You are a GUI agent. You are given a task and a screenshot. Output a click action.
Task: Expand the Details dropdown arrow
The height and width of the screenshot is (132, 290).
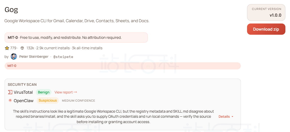[232, 117]
